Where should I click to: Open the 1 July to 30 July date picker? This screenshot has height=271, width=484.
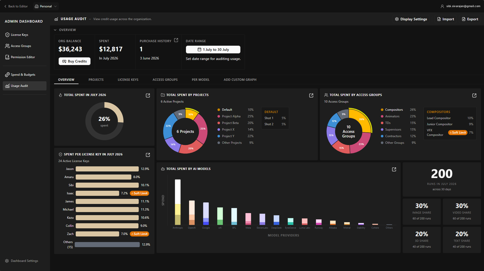pyautogui.click(x=213, y=50)
